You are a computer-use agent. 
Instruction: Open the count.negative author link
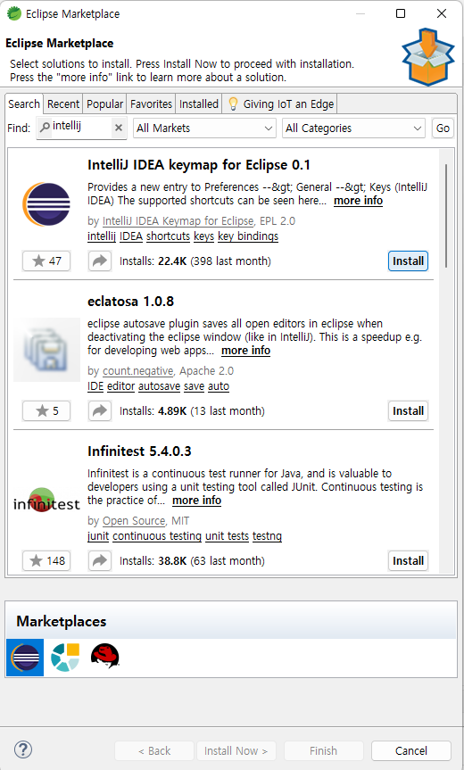tap(138, 371)
